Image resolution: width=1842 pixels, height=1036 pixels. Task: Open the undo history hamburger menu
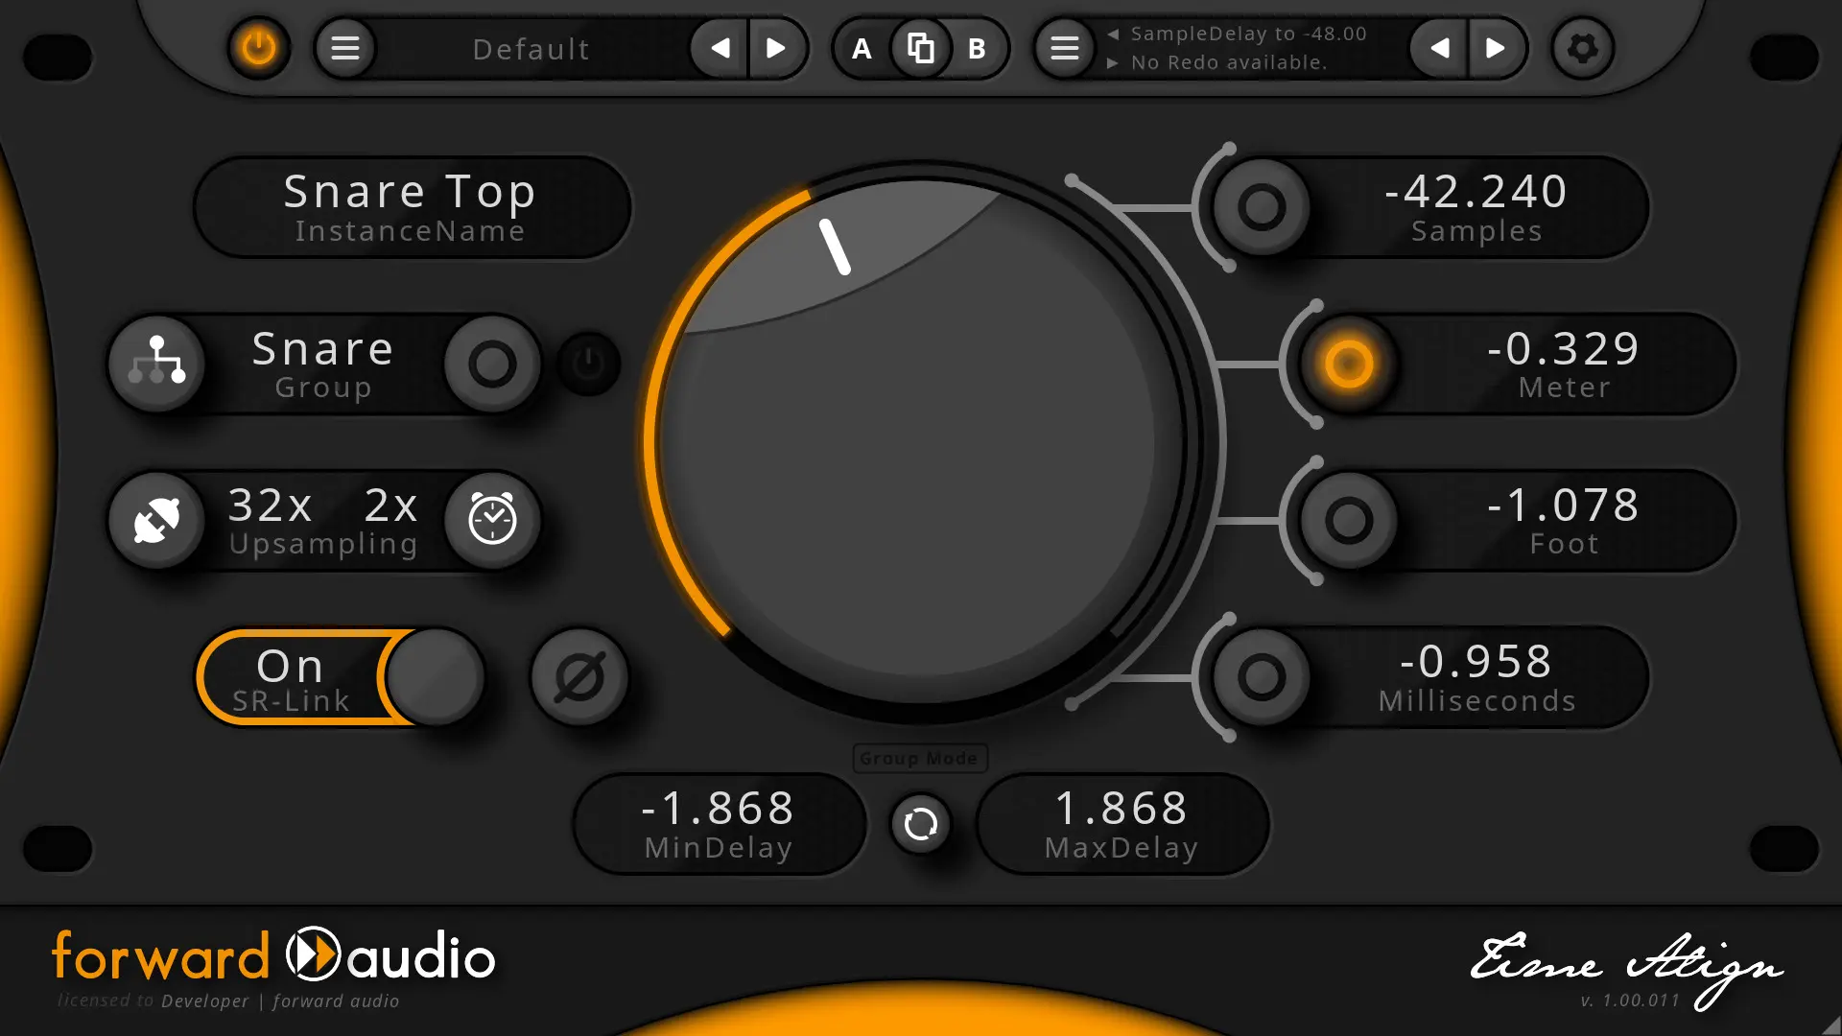coord(1064,48)
